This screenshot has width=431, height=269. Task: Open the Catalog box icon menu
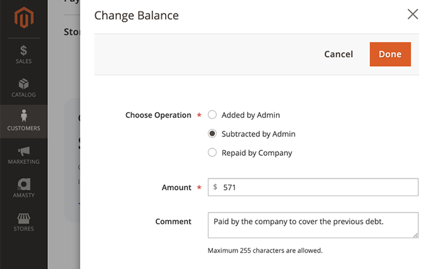(24, 84)
